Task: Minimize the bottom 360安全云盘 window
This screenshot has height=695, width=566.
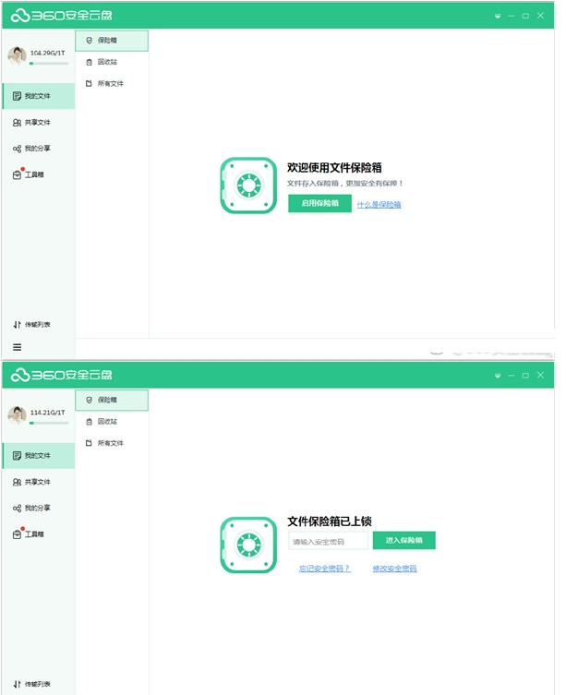Action: (512, 376)
